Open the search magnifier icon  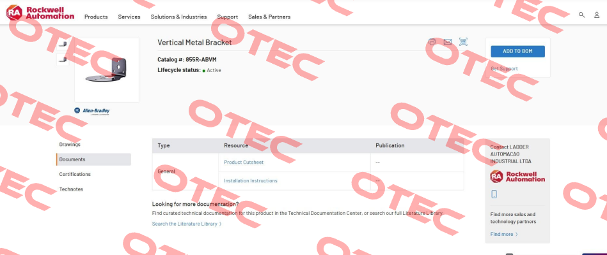(x=581, y=15)
